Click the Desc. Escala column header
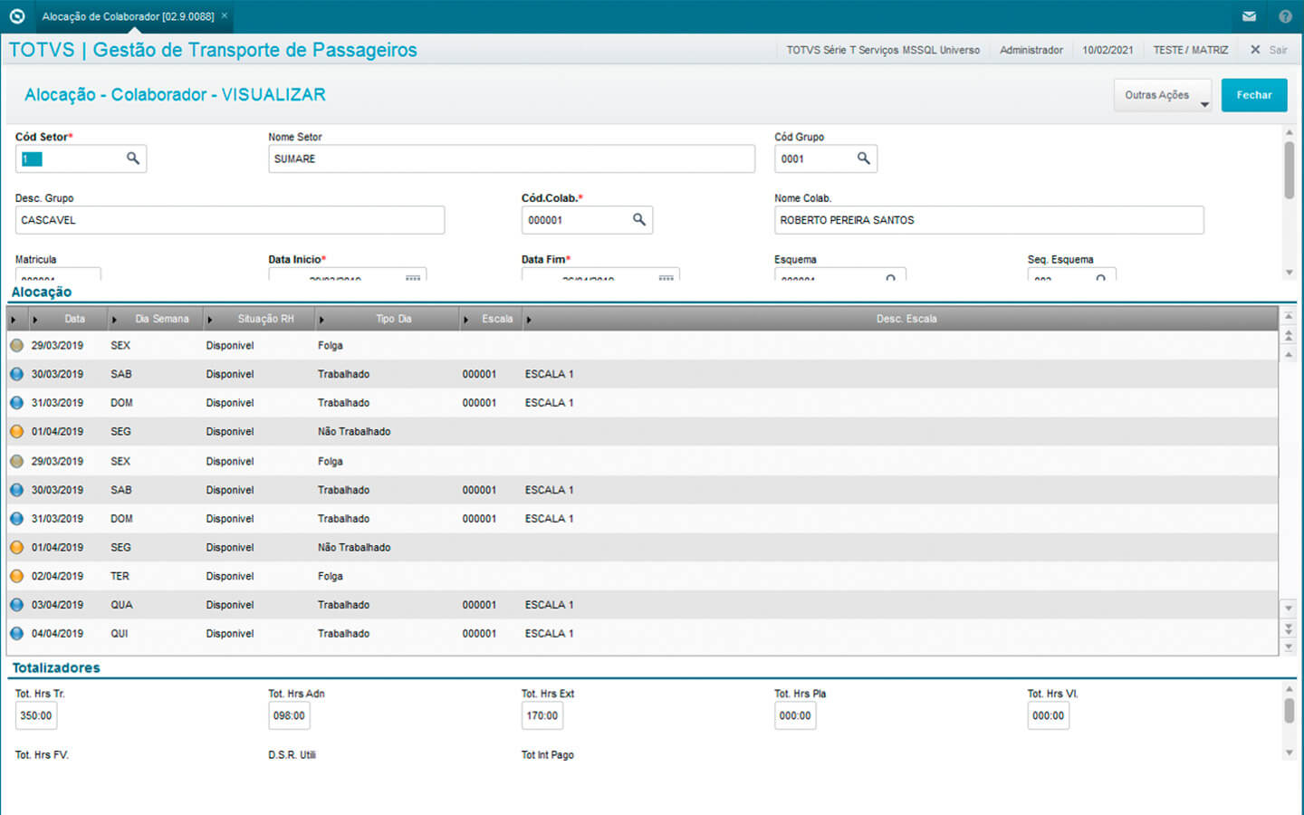 (x=906, y=319)
